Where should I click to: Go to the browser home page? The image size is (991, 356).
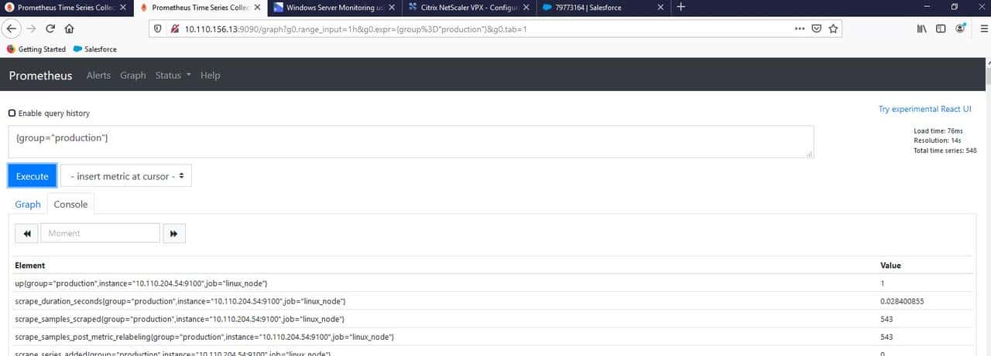pos(70,29)
